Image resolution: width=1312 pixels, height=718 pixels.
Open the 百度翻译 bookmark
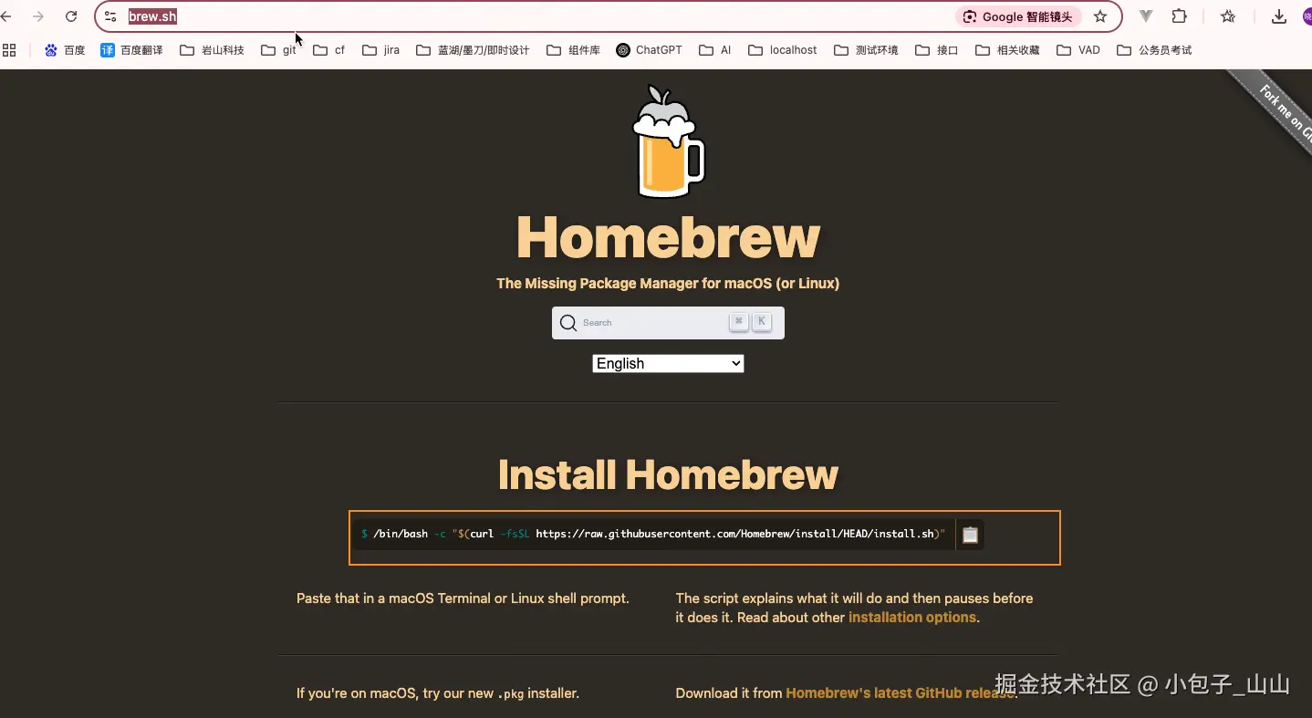131,50
